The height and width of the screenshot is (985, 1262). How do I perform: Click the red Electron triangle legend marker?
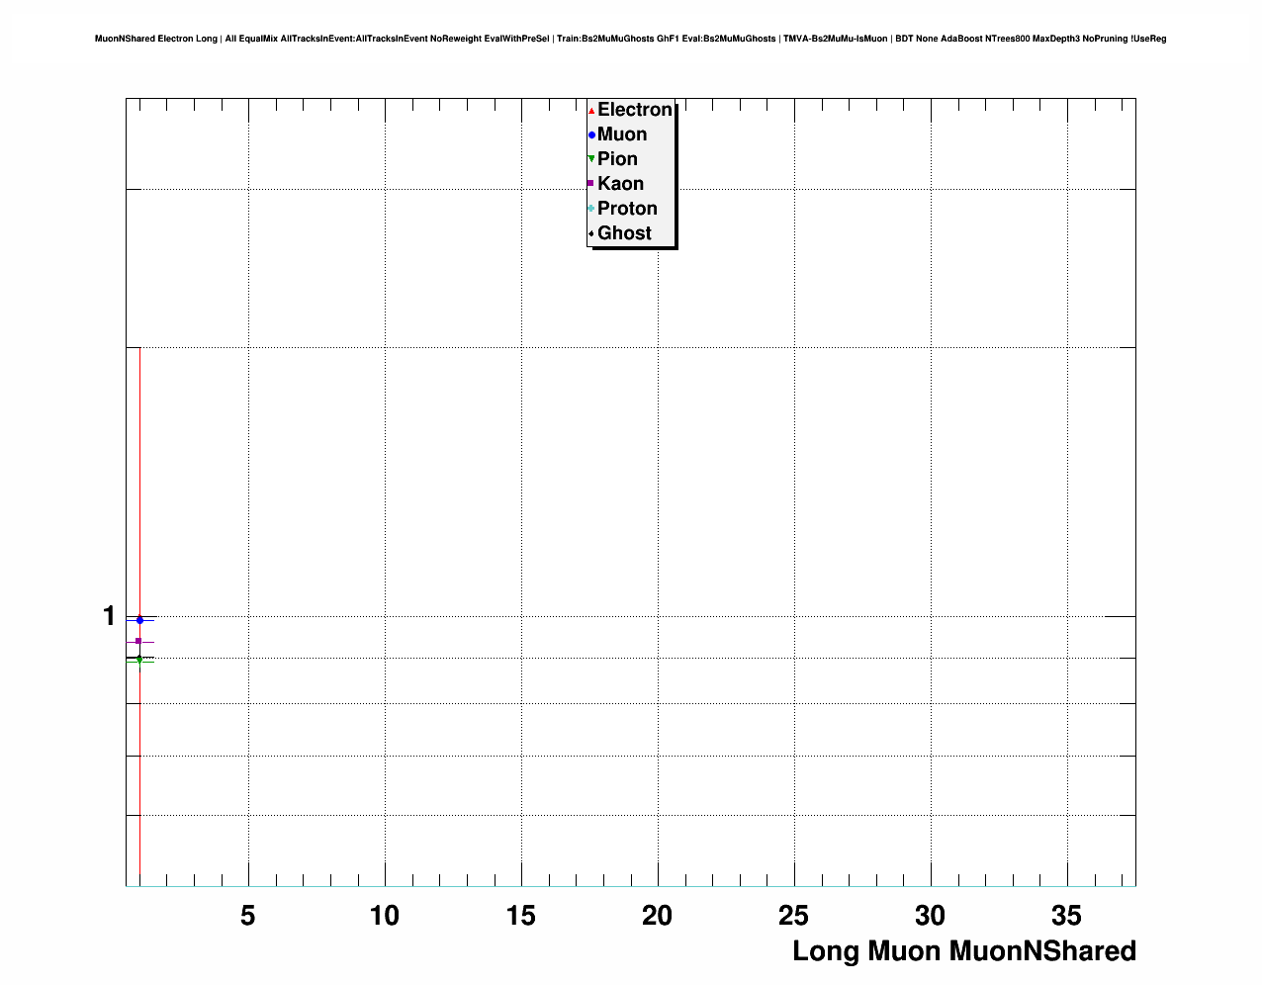tap(591, 111)
